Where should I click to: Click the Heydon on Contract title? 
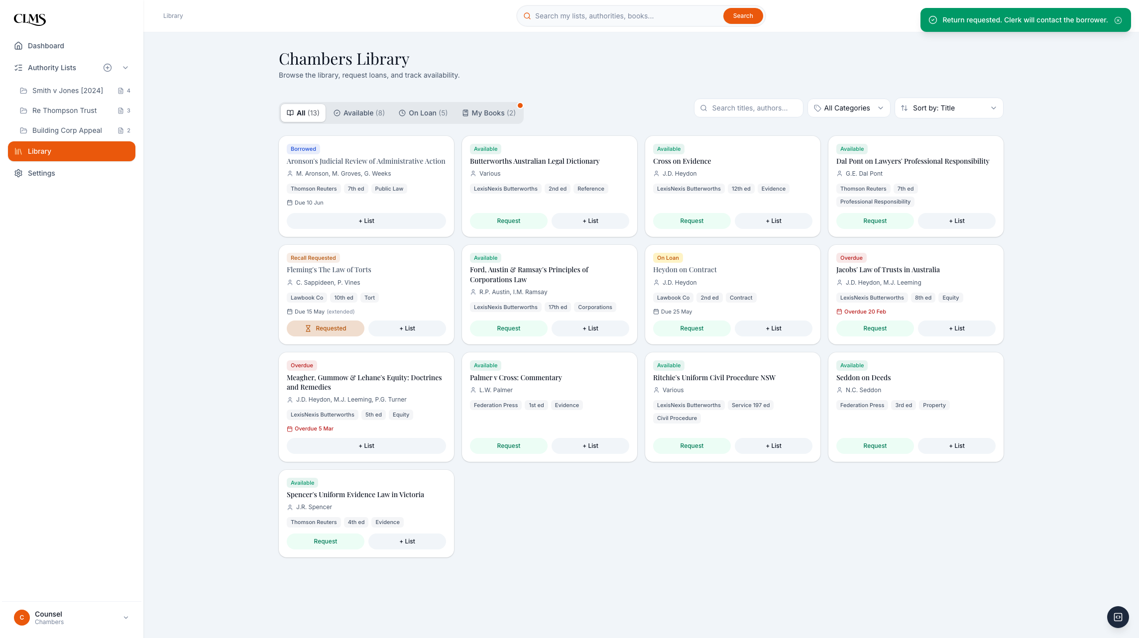pos(685,270)
